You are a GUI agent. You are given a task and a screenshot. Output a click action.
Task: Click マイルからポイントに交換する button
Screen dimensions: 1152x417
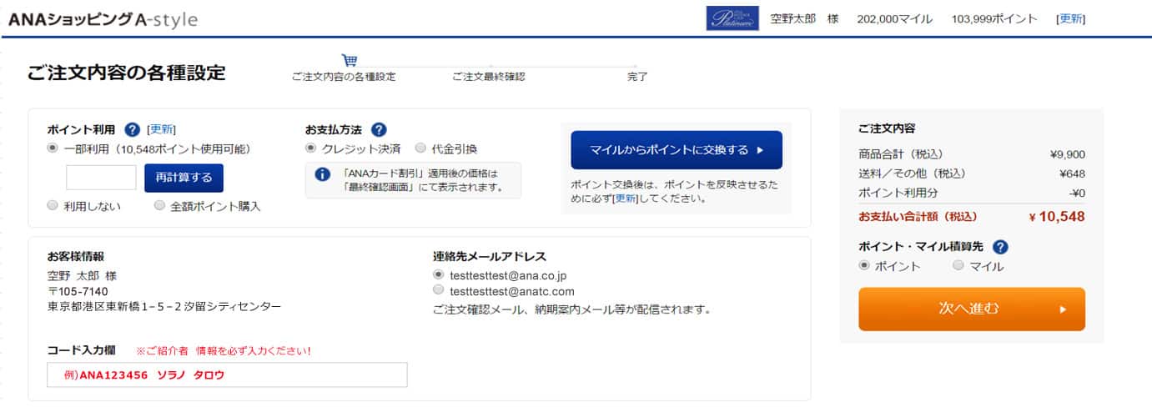tap(677, 150)
